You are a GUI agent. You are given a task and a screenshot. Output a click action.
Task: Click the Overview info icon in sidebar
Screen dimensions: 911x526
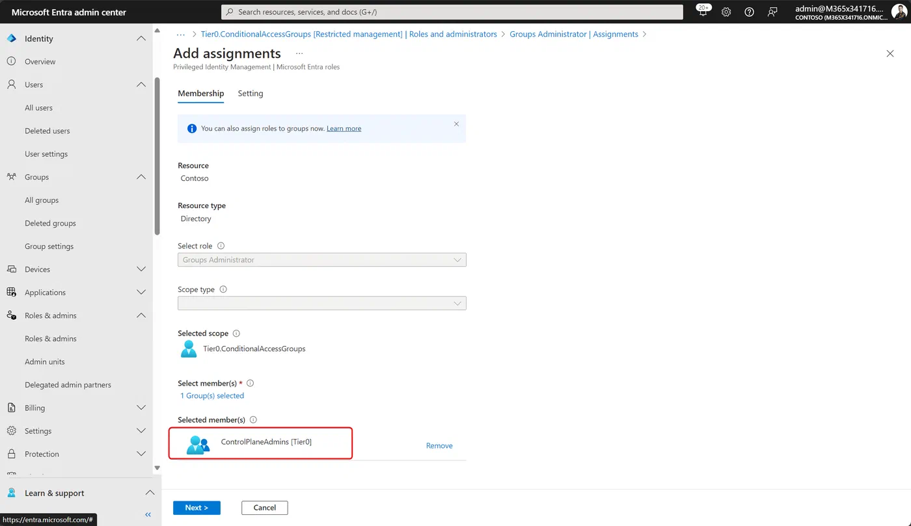pos(11,61)
